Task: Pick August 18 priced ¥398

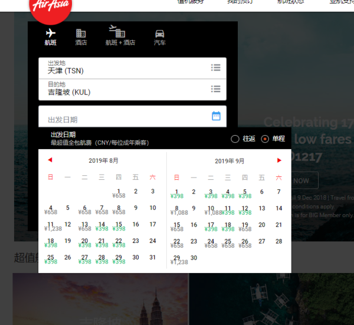Action: point(51,243)
